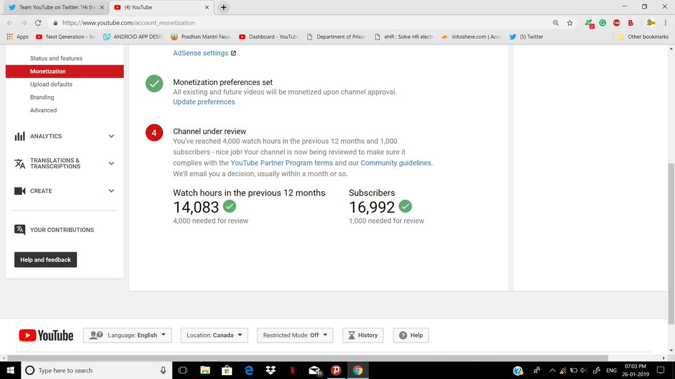Image resolution: width=675 pixels, height=379 pixels.
Task: Select the (4) YouTube browser tab
Action: point(160,7)
